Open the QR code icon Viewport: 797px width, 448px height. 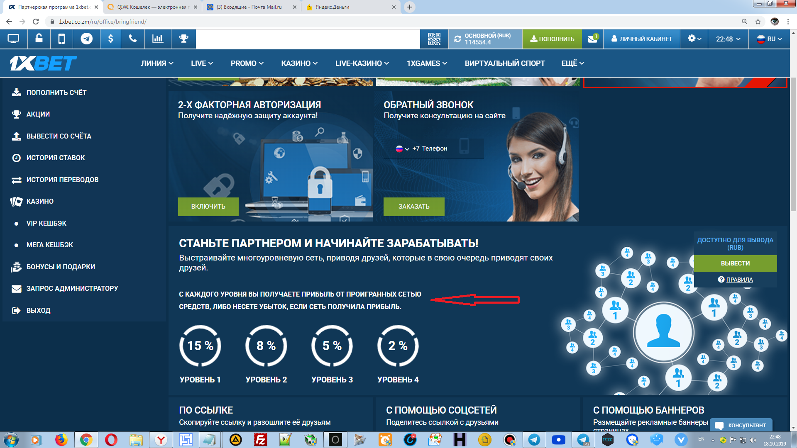click(434, 39)
